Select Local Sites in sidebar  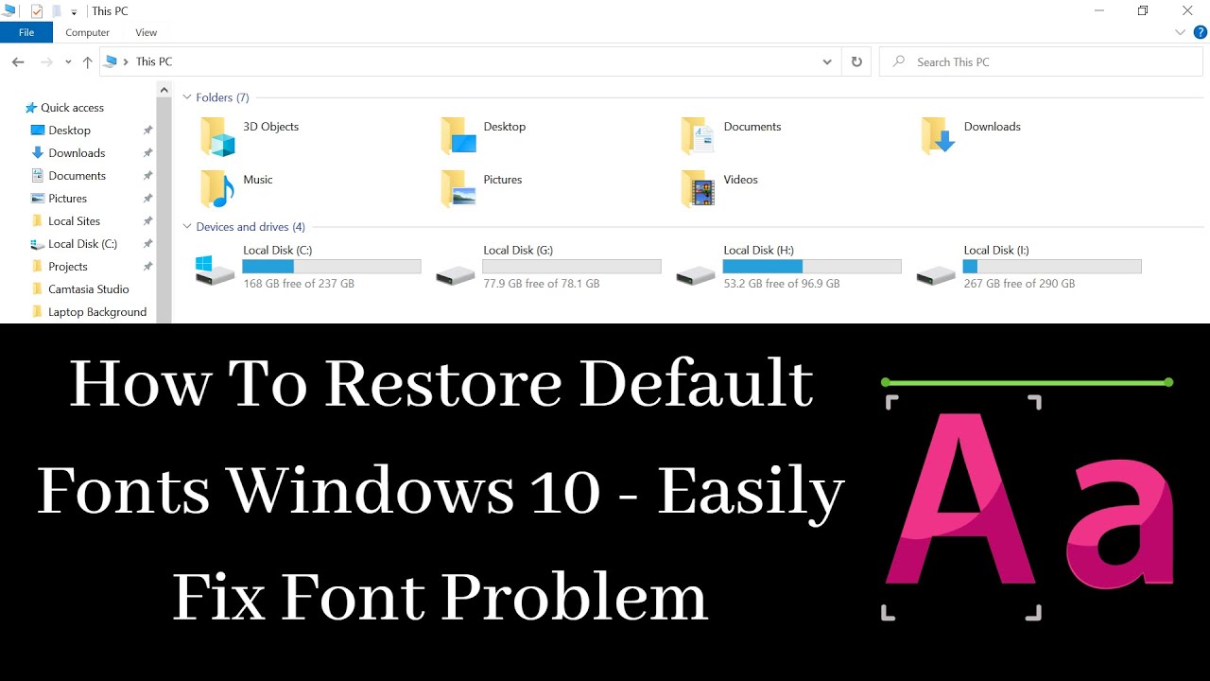point(75,221)
